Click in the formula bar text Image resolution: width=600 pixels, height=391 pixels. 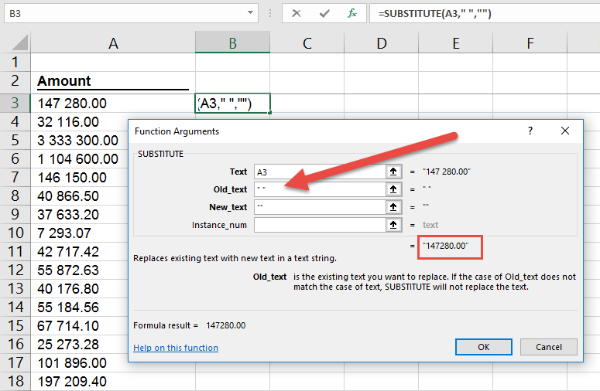pos(480,14)
